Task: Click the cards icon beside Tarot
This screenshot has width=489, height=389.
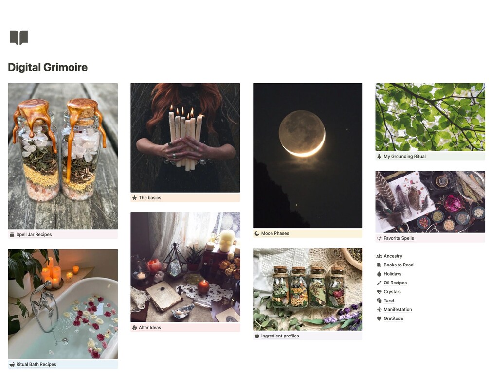Action: click(x=379, y=301)
